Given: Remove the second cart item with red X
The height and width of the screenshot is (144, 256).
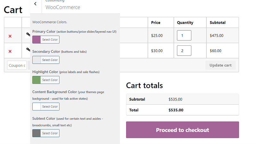Looking at the screenshot, I should point(10,51).
